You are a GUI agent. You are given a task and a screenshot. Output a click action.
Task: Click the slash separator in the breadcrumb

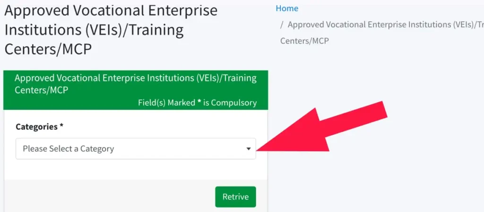282,24
